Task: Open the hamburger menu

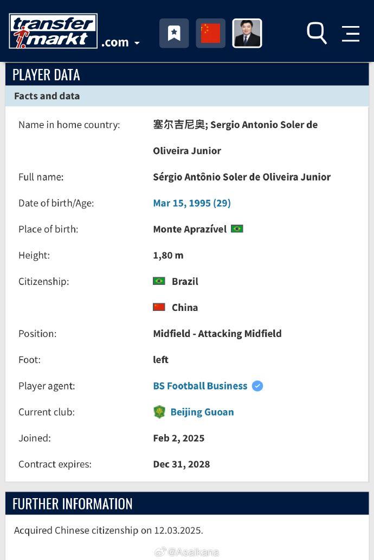Action: pyautogui.click(x=351, y=34)
